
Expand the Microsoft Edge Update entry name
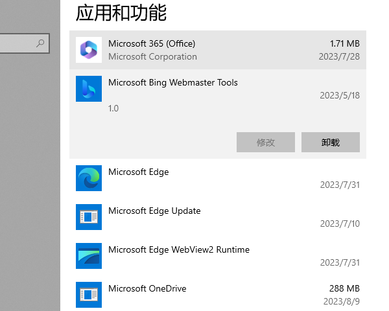pos(154,211)
